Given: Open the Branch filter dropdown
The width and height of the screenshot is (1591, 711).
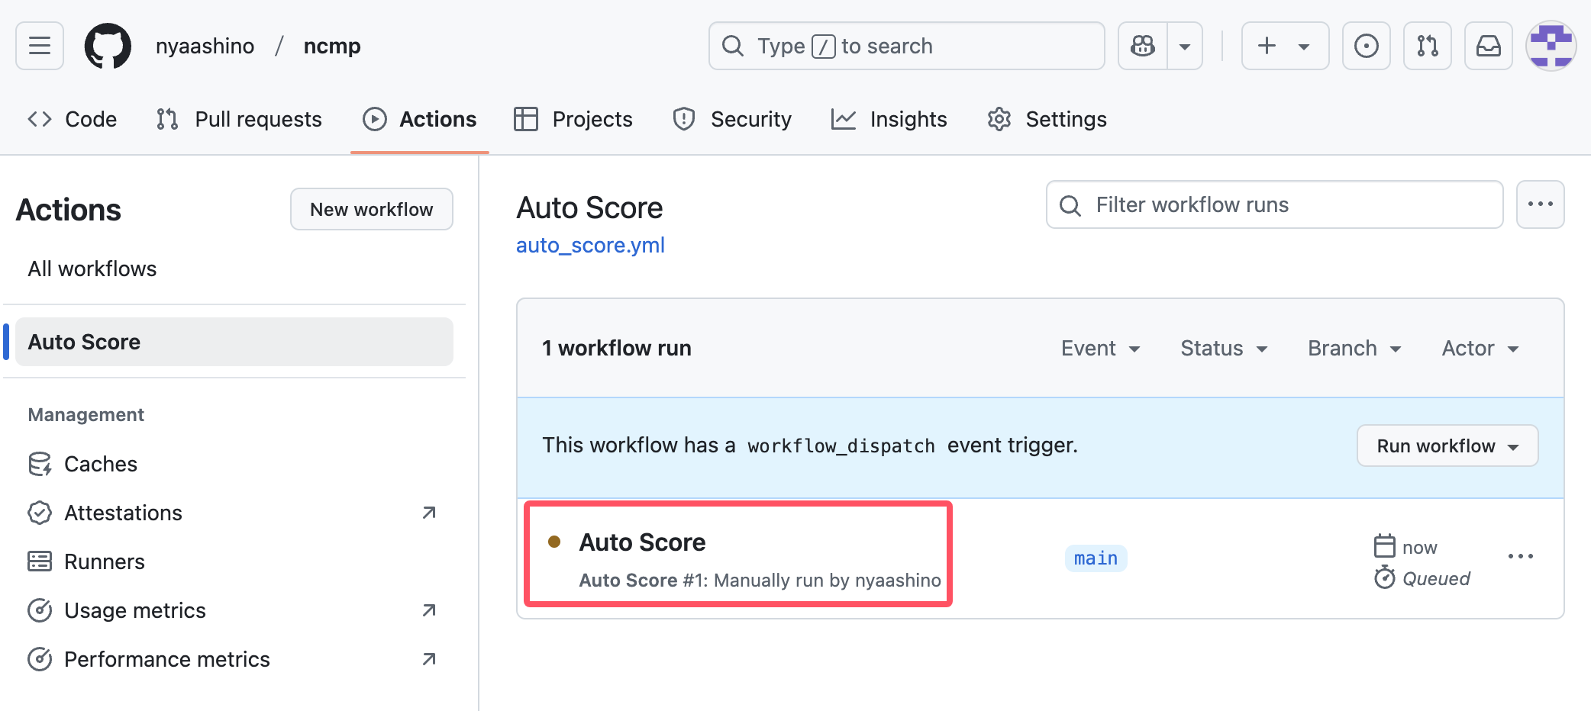Looking at the screenshot, I should 1354,348.
